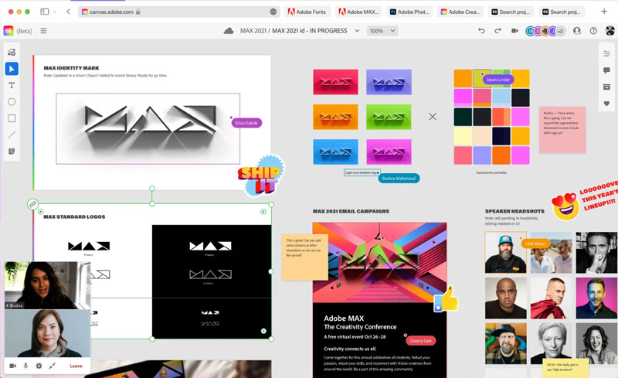Select the green MAX logo thumbnail
This screenshot has width=618, height=378.
[389, 117]
